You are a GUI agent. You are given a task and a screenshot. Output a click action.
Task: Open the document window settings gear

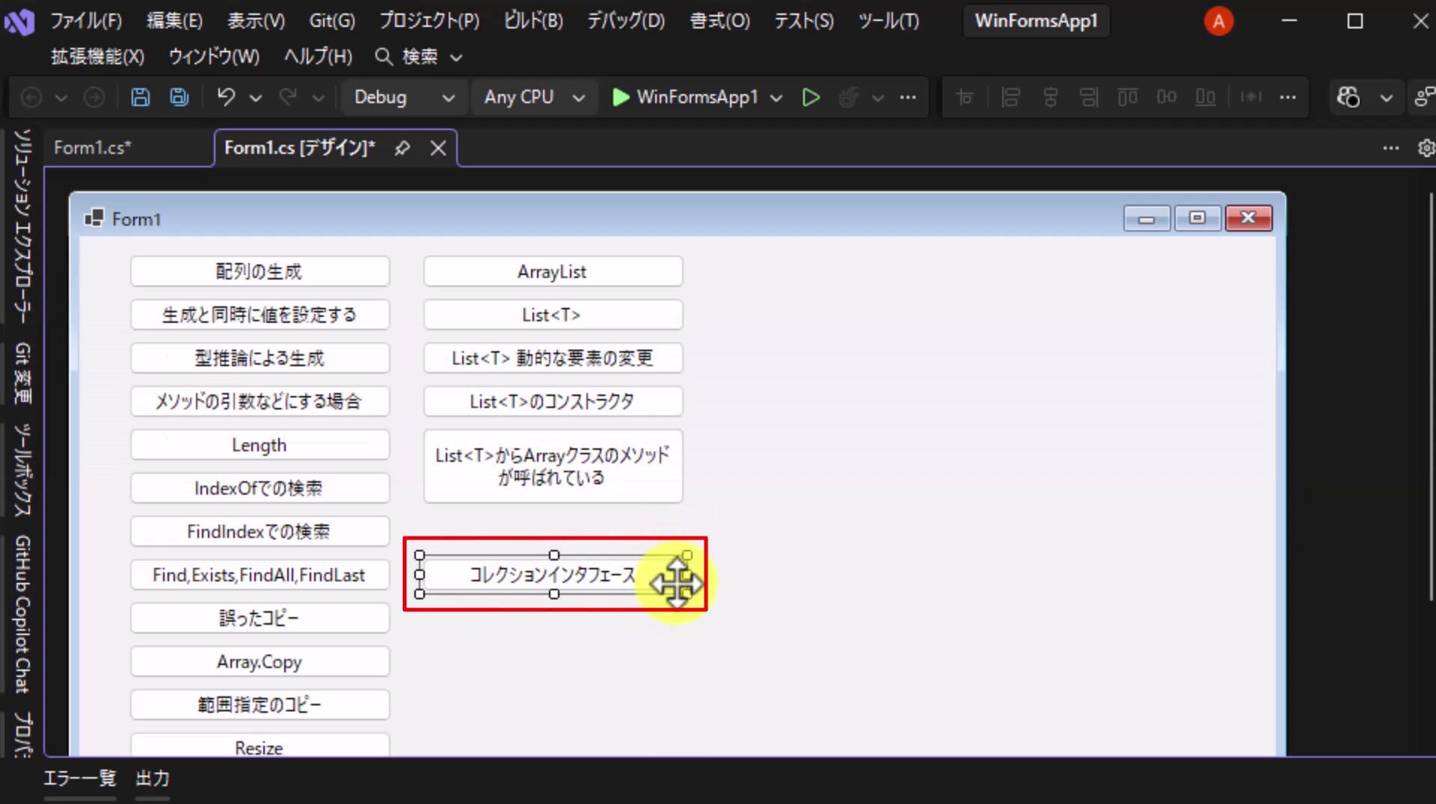pyautogui.click(x=1426, y=148)
